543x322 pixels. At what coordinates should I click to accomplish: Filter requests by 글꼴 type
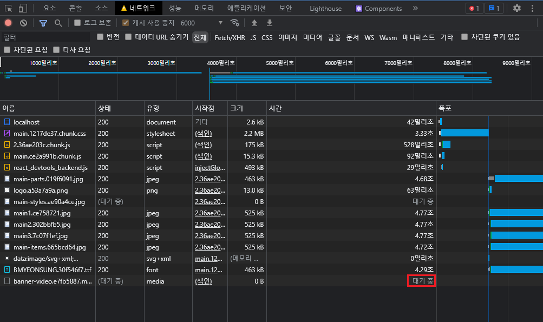(x=334, y=37)
